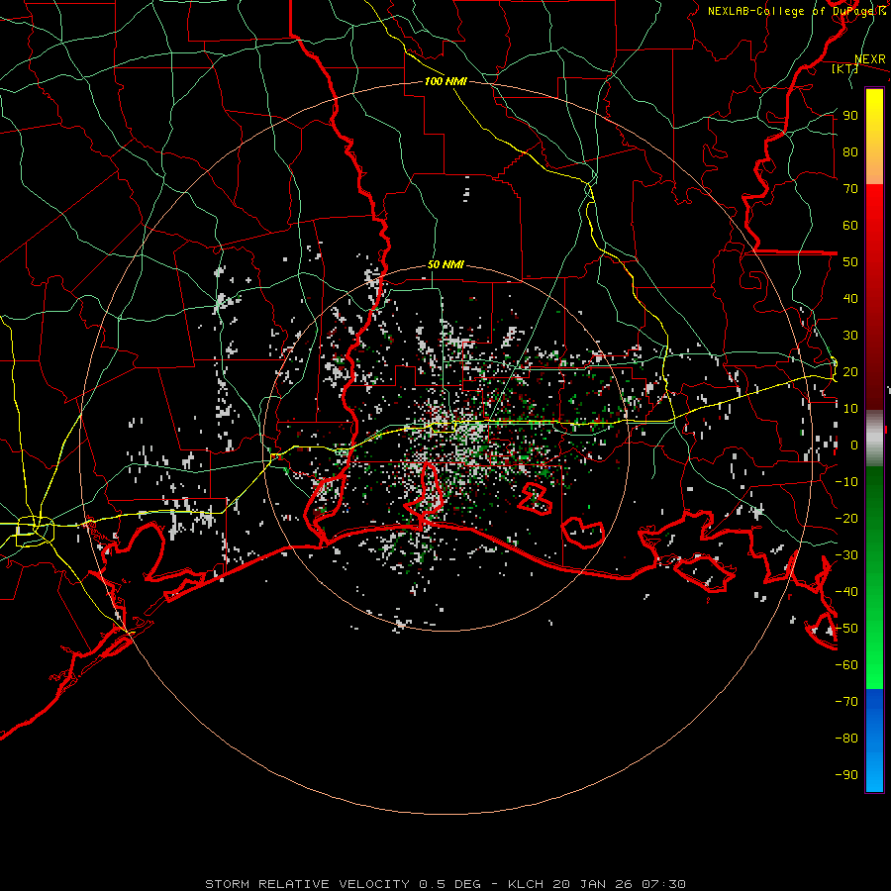The height and width of the screenshot is (891, 891).
Task: Click the "10" value on velocity scale
Action: (850, 409)
